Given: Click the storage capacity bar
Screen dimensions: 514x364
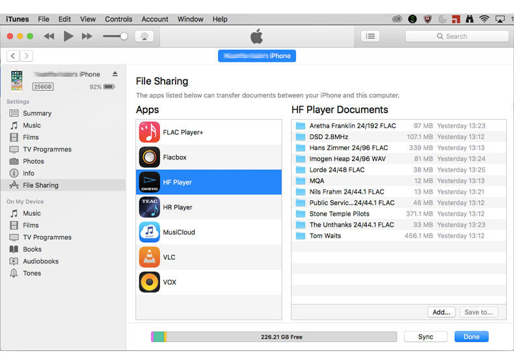Looking at the screenshot, I should [274, 337].
